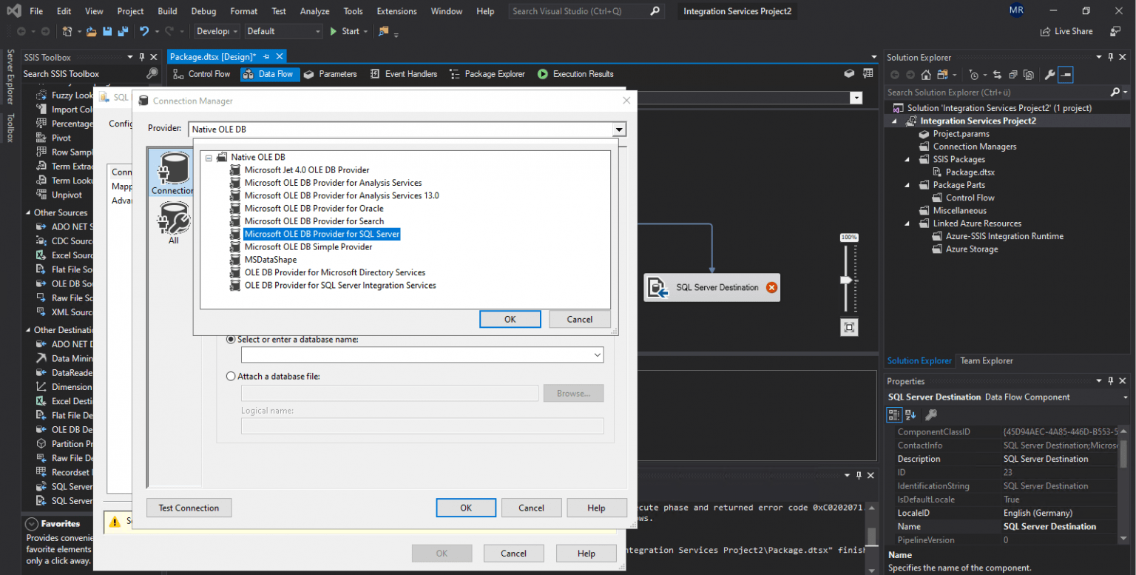Open the Provider dropdown in Connection Manager

click(x=619, y=129)
